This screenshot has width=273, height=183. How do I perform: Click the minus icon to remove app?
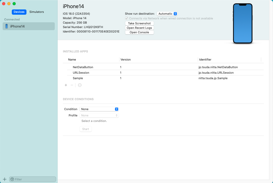tap(72, 85)
